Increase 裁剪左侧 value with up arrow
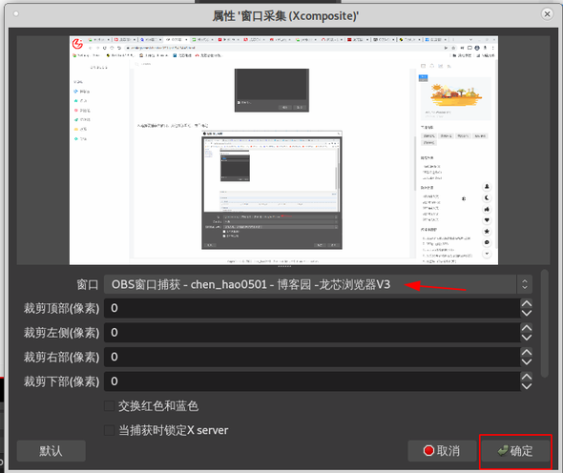Image resolution: width=563 pixels, height=473 pixels. pyautogui.click(x=527, y=328)
